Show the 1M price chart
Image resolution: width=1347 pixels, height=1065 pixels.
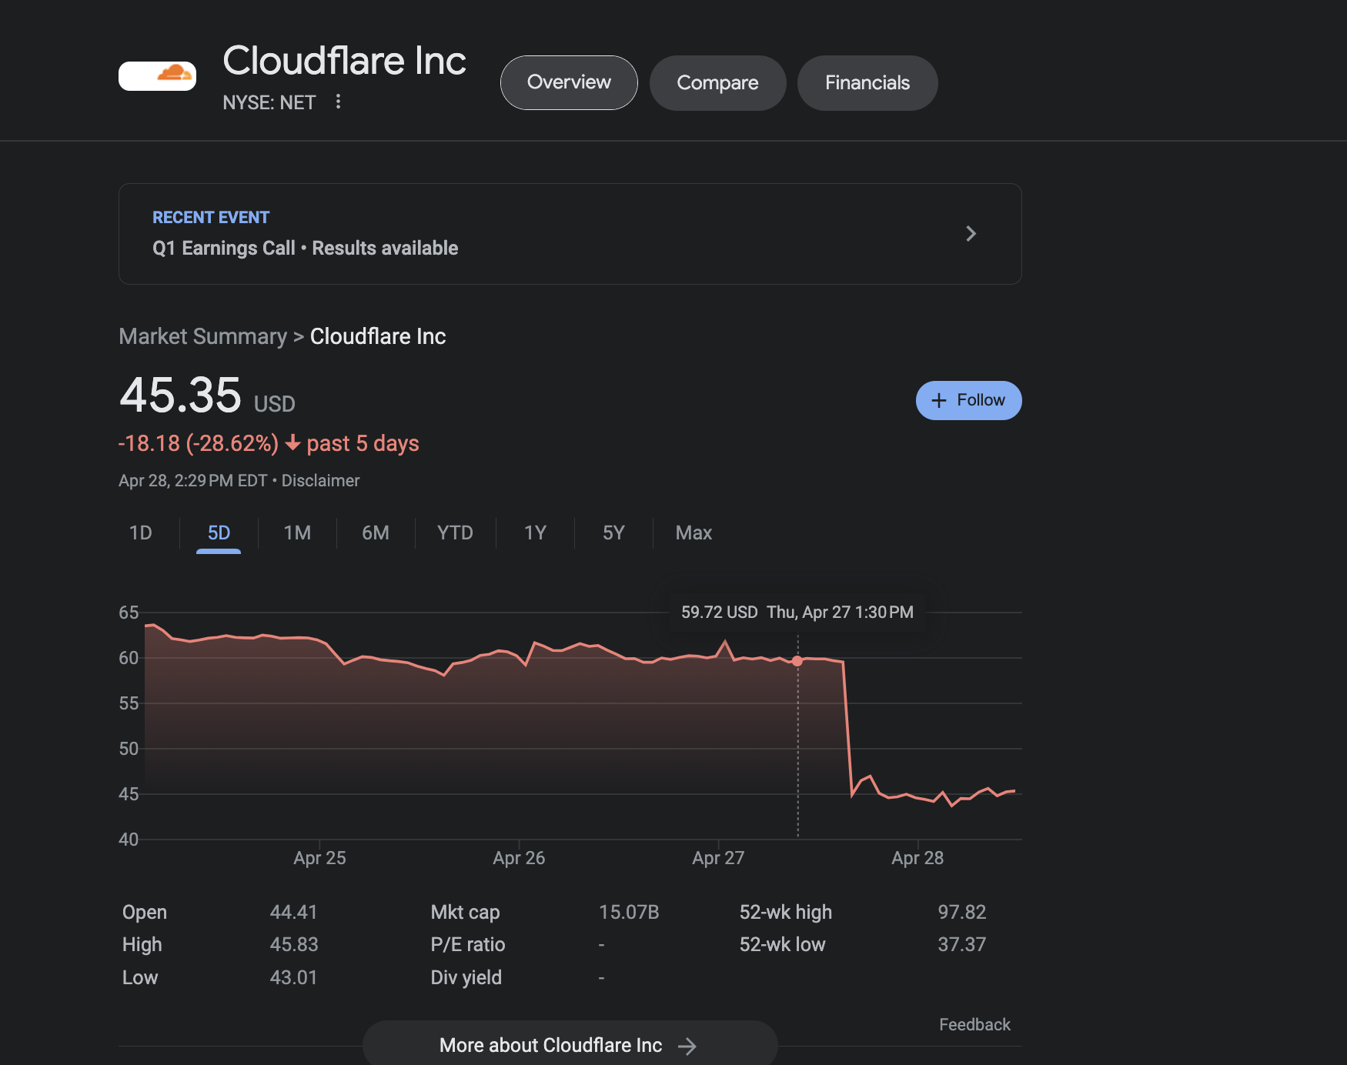point(297,532)
